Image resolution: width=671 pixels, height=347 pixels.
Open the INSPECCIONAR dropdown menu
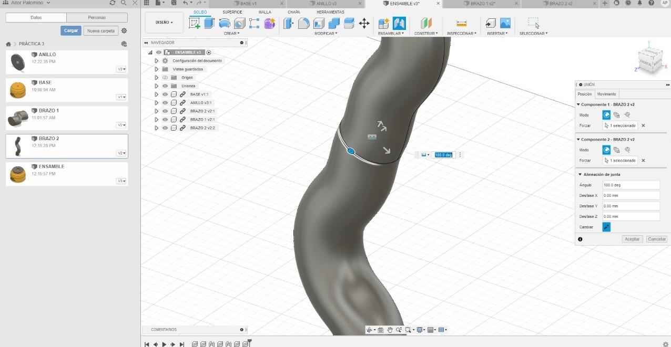point(462,34)
